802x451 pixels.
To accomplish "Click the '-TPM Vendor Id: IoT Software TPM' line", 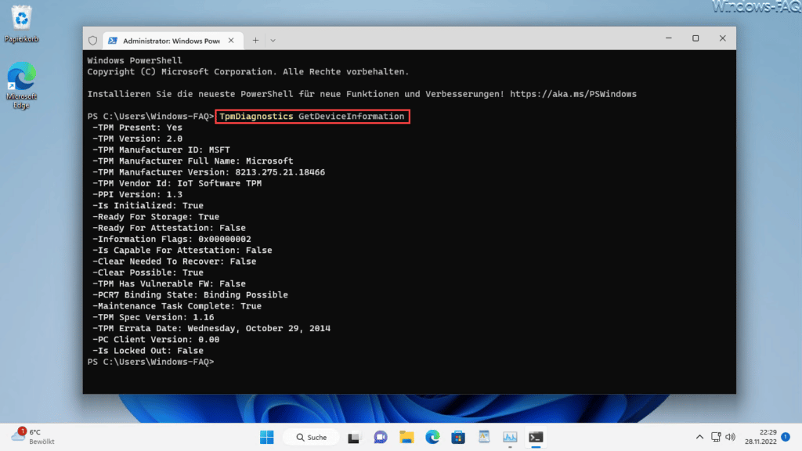I will 177,183.
